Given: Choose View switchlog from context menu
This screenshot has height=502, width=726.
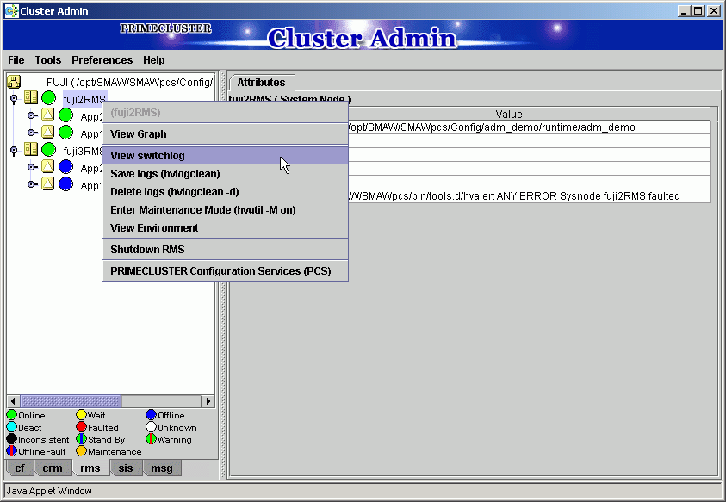Looking at the screenshot, I should (225, 156).
